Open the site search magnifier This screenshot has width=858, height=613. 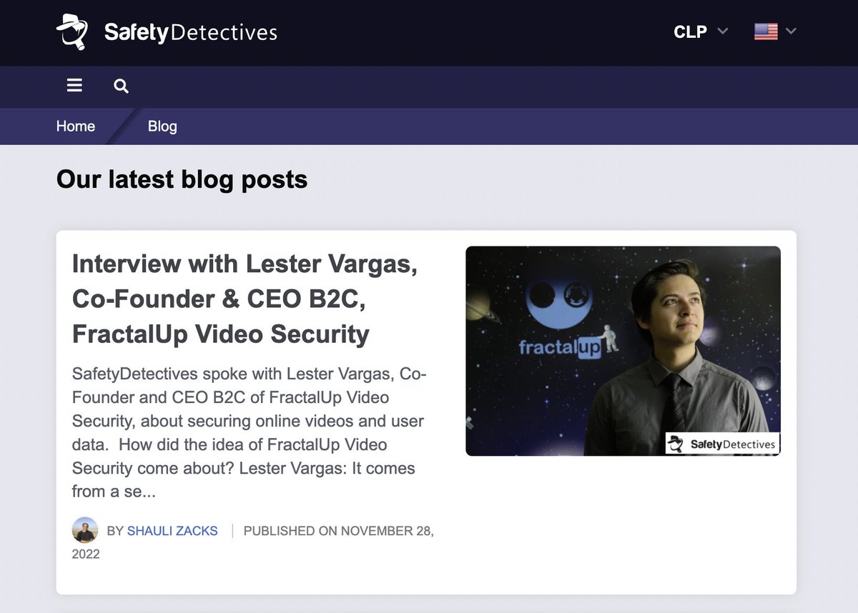pyautogui.click(x=122, y=86)
